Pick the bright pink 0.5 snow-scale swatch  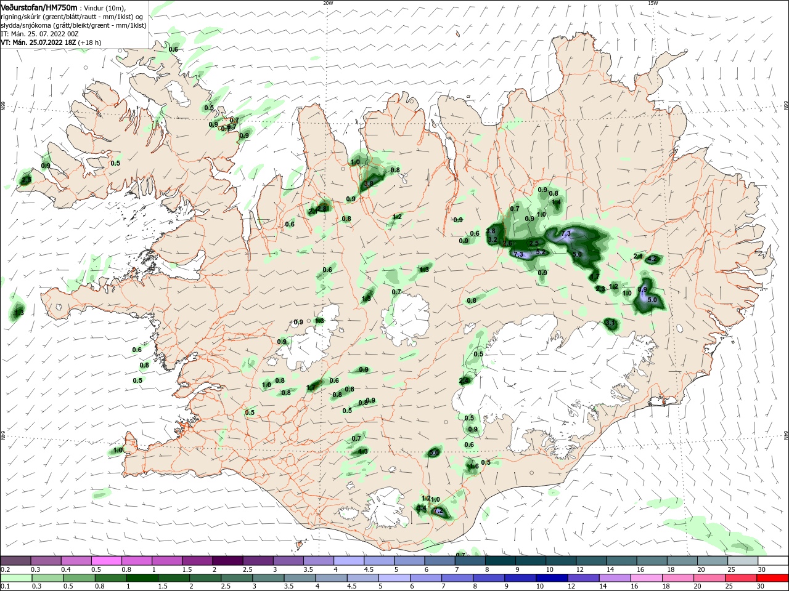pyautogui.click(x=106, y=561)
